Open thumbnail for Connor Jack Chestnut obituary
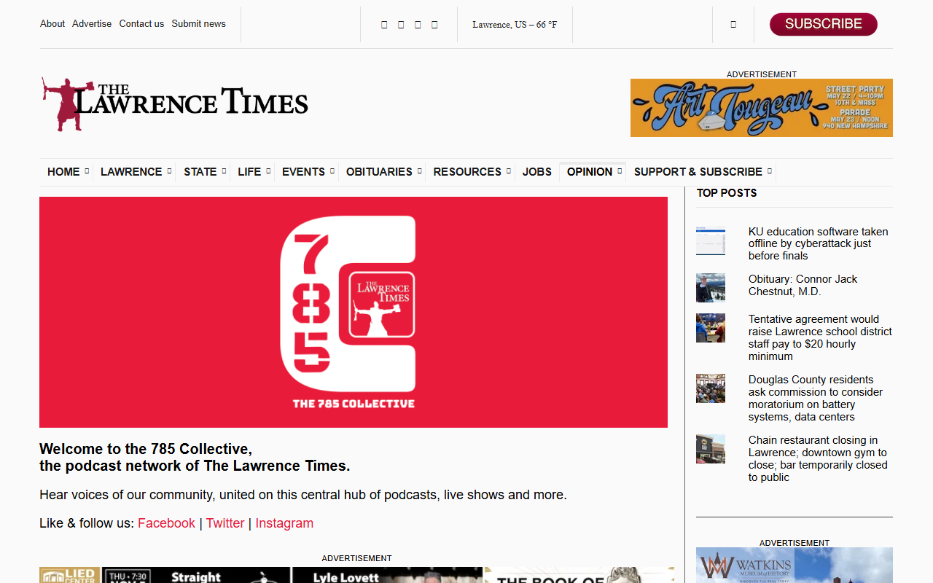Viewport: 933px width, 583px height. pyautogui.click(x=711, y=288)
